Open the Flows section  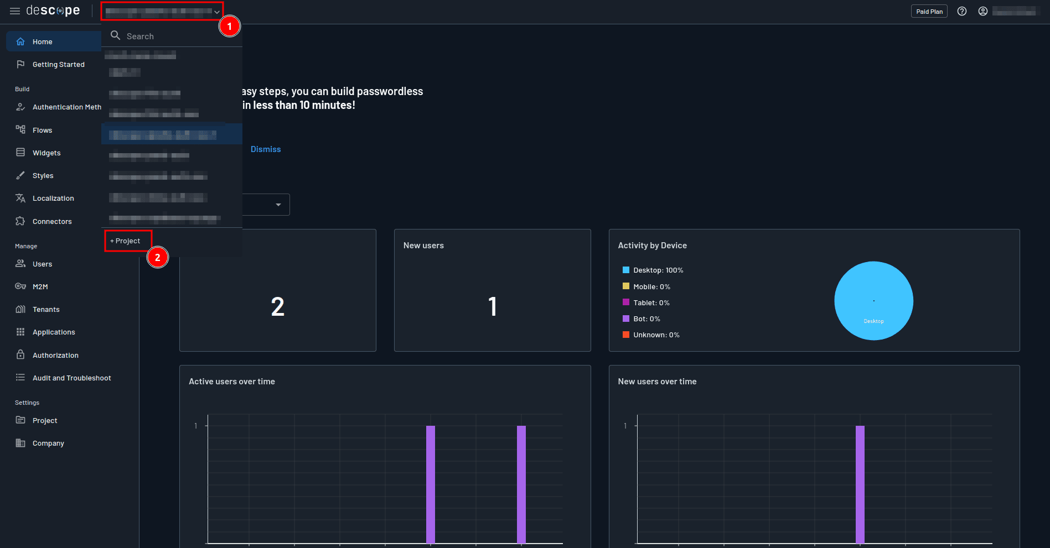click(42, 129)
